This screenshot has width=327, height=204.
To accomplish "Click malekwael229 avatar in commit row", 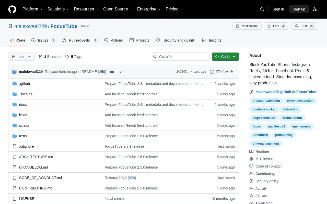I will (14, 72).
